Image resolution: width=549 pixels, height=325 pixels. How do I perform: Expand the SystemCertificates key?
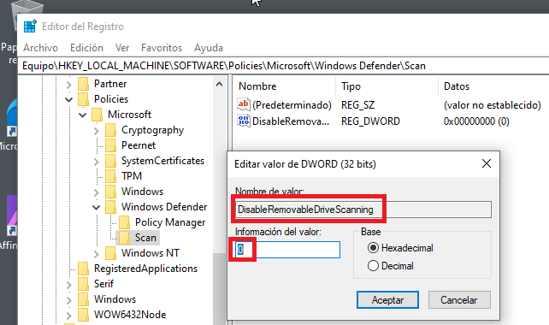point(97,162)
